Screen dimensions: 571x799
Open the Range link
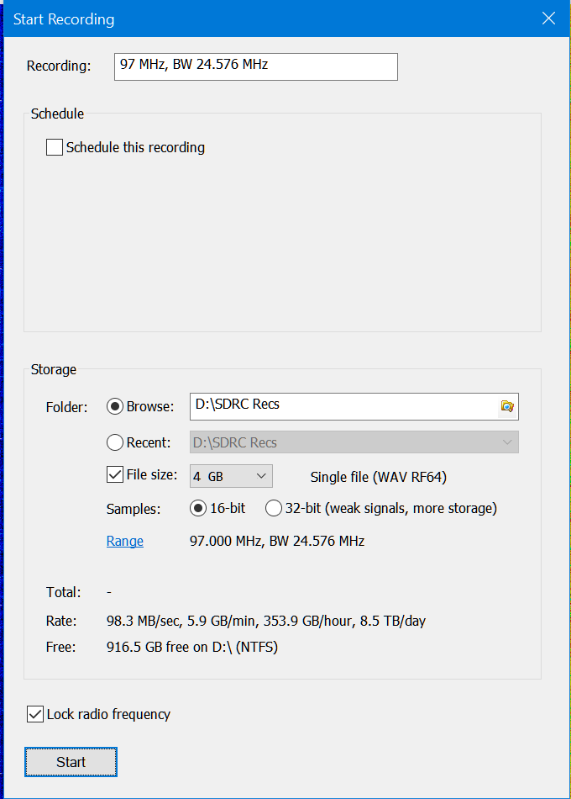(124, 542)
